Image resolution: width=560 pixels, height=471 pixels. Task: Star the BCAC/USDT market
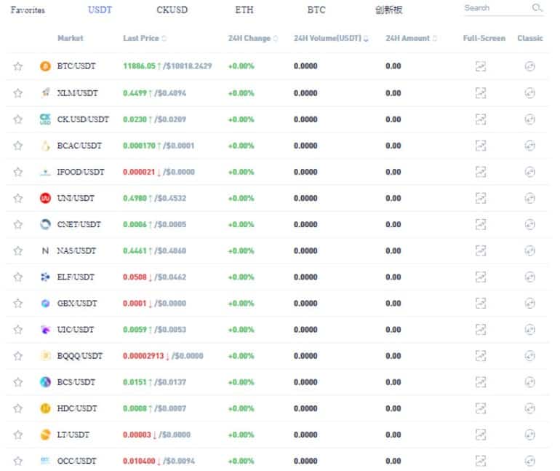18,146
